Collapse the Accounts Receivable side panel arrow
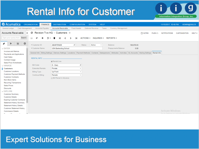 (27, 33)
